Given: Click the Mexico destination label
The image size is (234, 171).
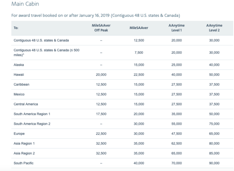Looking at the screenshot, I should (19, 94).
